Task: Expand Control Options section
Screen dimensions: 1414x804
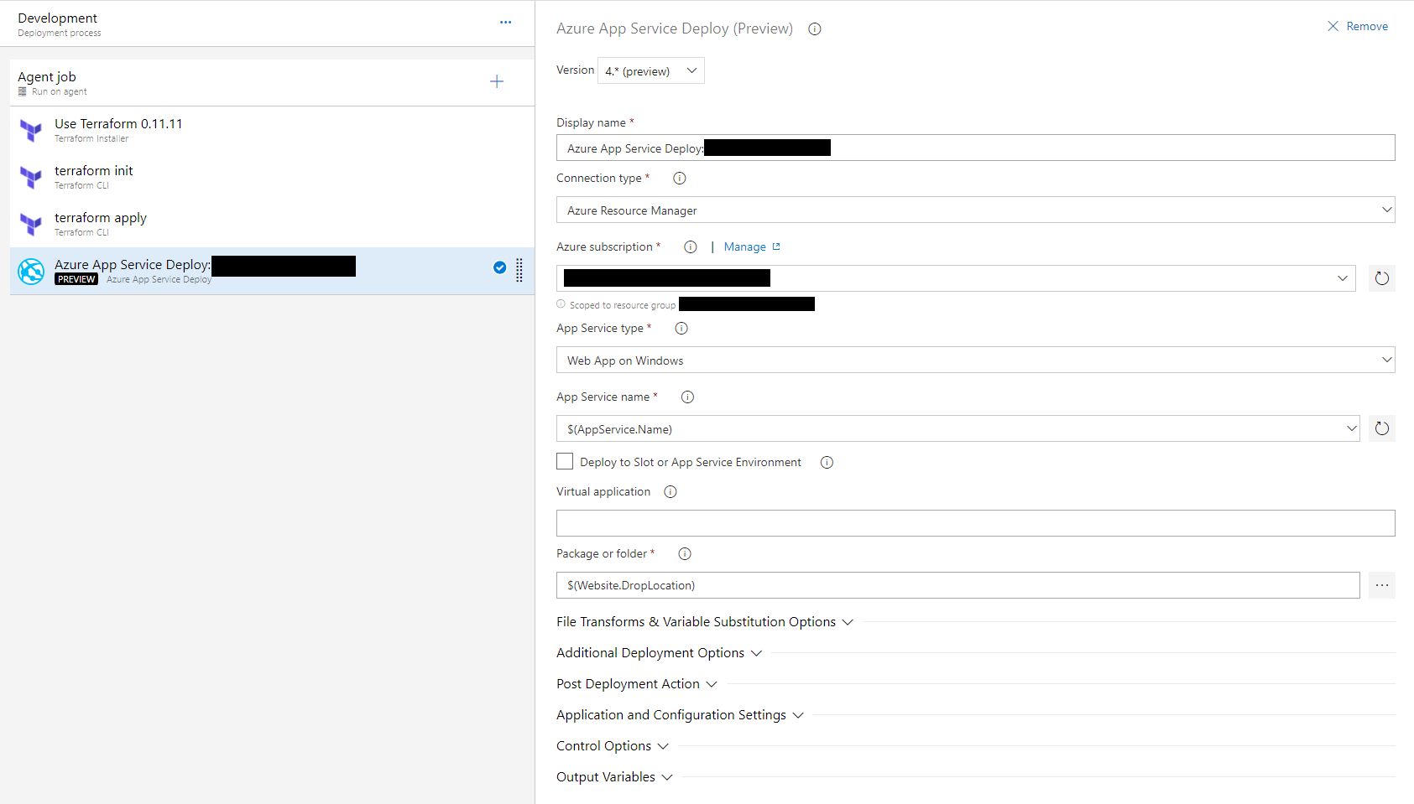Action: tap(613, 746)
